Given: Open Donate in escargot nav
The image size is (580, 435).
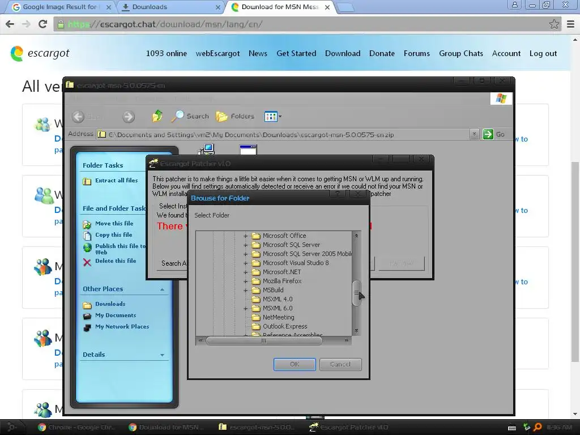Looking at the screenshot, I should coord(382,53).
